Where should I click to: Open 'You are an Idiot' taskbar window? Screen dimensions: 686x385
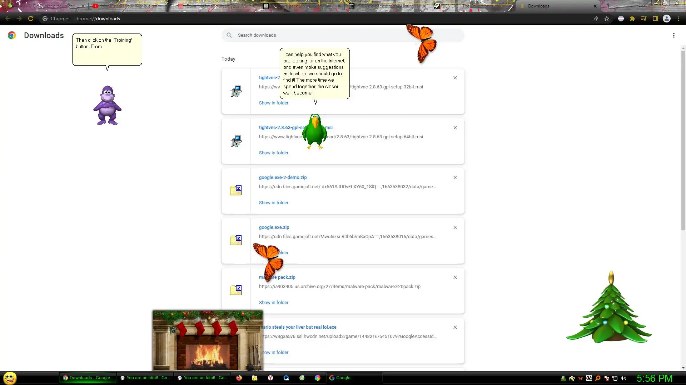pos(145,378)
